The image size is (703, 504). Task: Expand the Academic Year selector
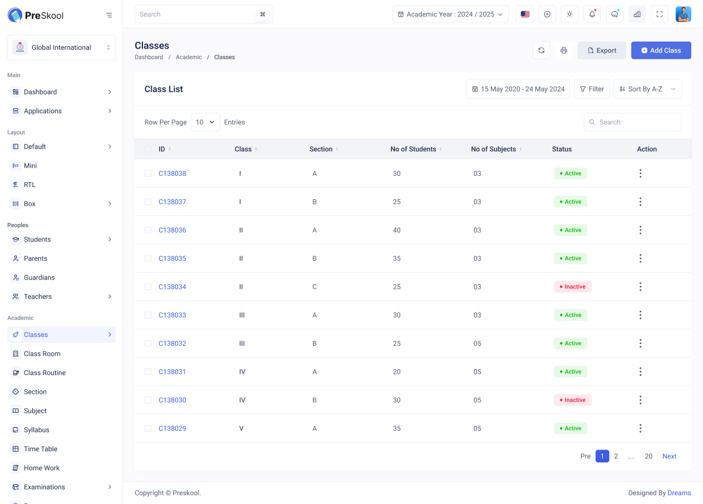[450, 14]
